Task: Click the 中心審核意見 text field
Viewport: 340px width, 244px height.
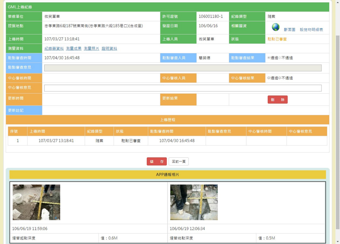Action: pyautogui.click(x=183, y=88)
